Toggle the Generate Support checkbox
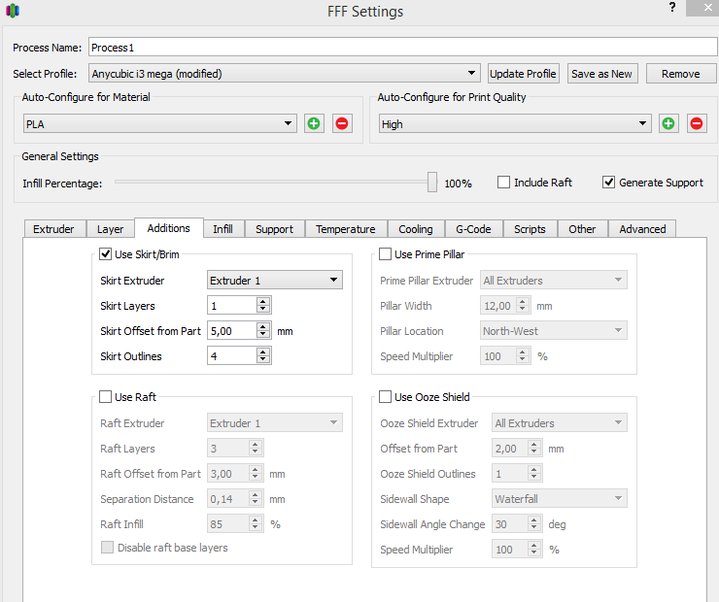The width and height of the screenshot is (719, 602). (x=609, y=183)
